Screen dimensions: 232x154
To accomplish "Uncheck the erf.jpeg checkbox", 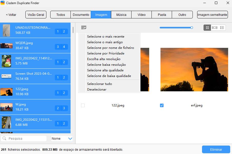I will (x=162, y=105).
